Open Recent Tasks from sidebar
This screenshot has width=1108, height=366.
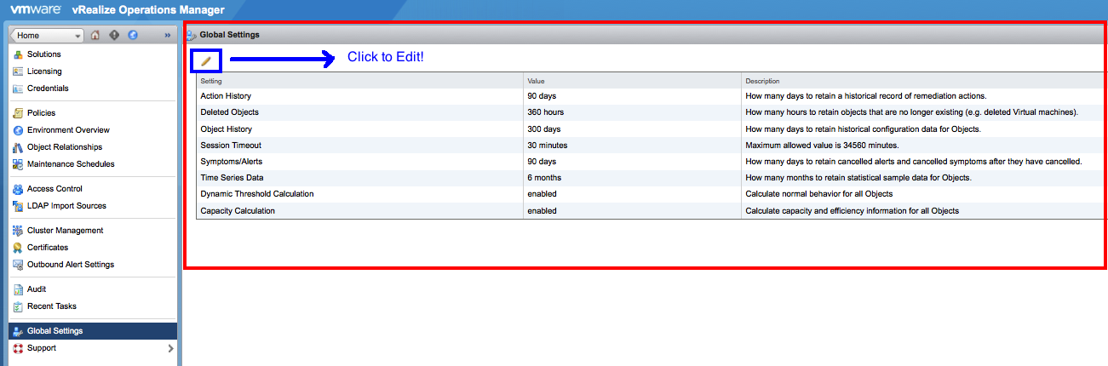51,306
